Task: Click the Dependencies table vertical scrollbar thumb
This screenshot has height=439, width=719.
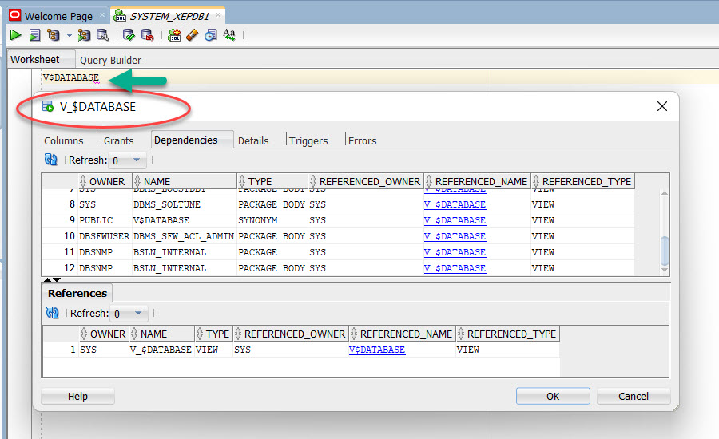Action: coord(665,251)
